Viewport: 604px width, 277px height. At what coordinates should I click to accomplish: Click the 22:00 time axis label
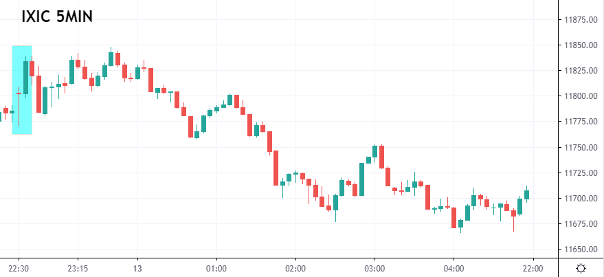pyautogui.click(x=533, y=268)
